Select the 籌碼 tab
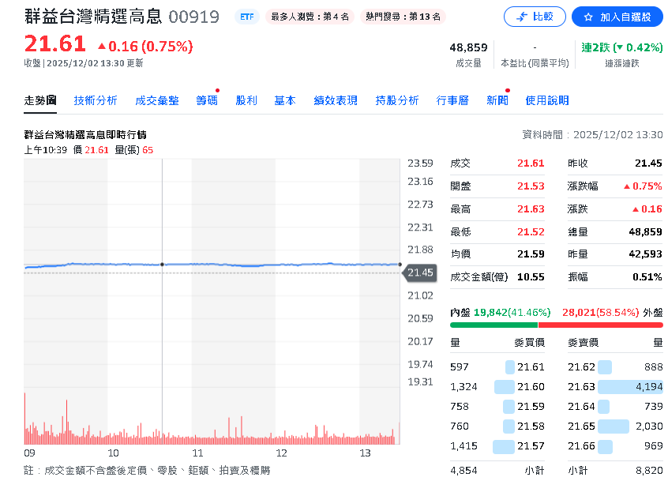668x496 pixels. [207, 100]
